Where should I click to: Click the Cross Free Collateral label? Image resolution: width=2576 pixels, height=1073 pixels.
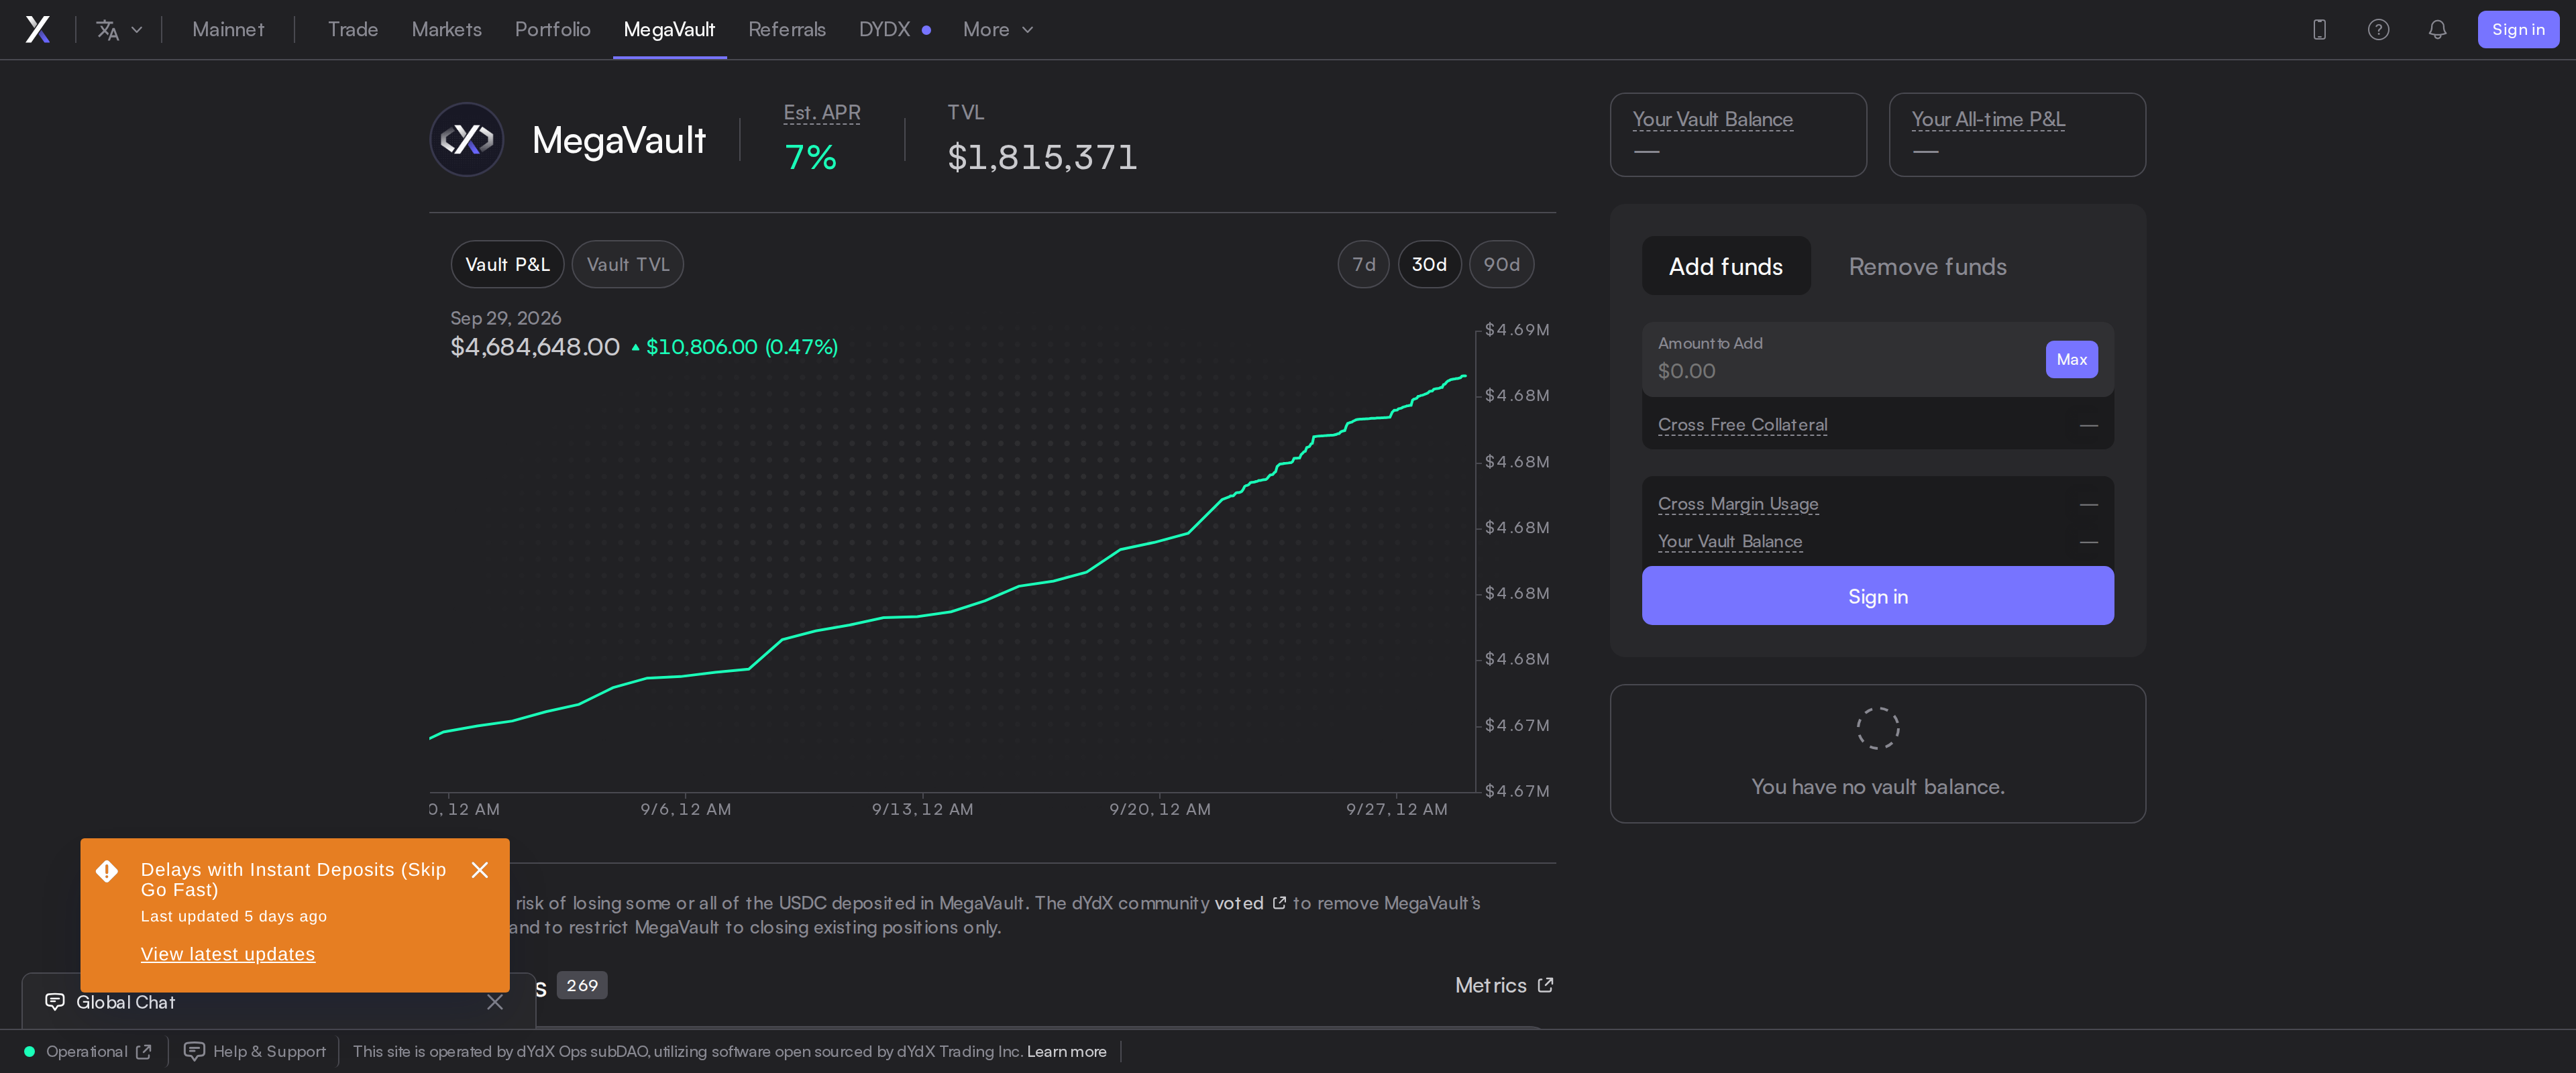tap(1742, 425)
